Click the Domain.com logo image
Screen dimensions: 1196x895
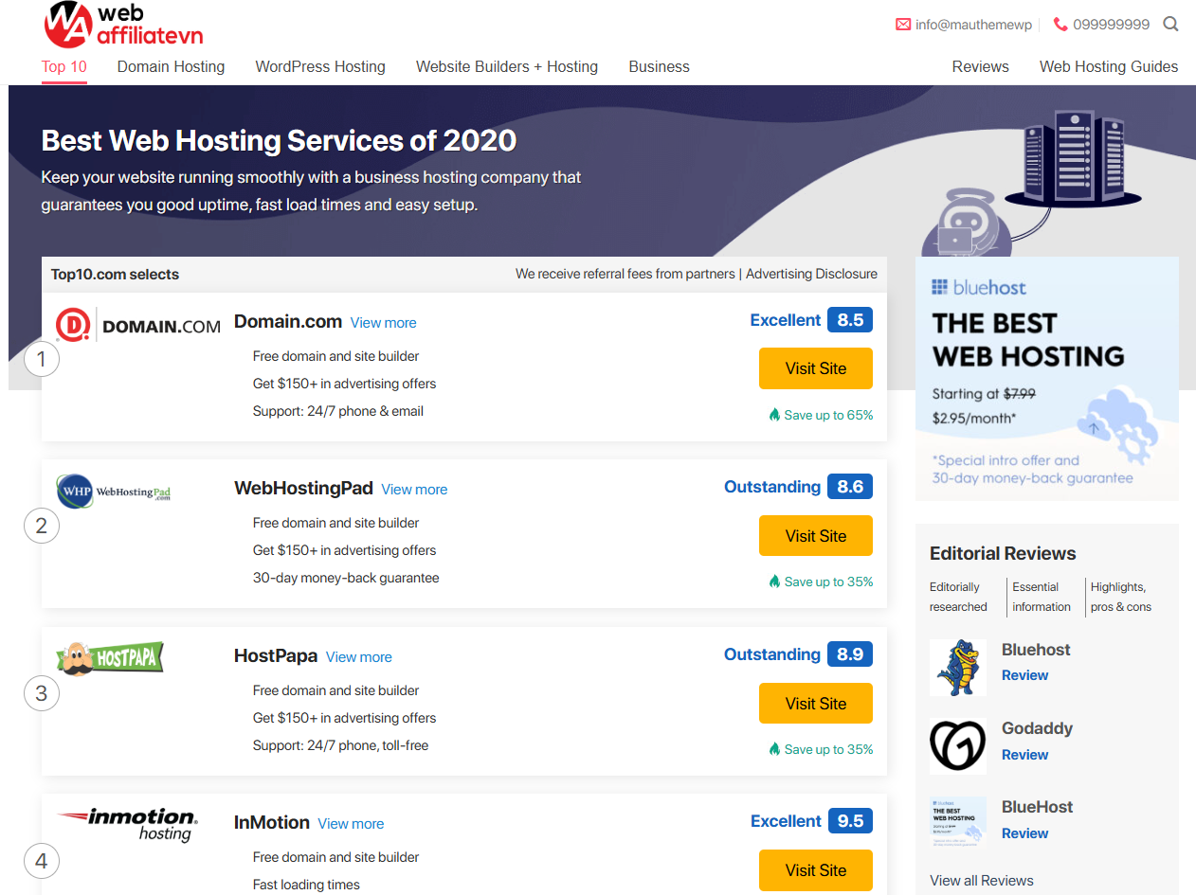pos(138,326)
